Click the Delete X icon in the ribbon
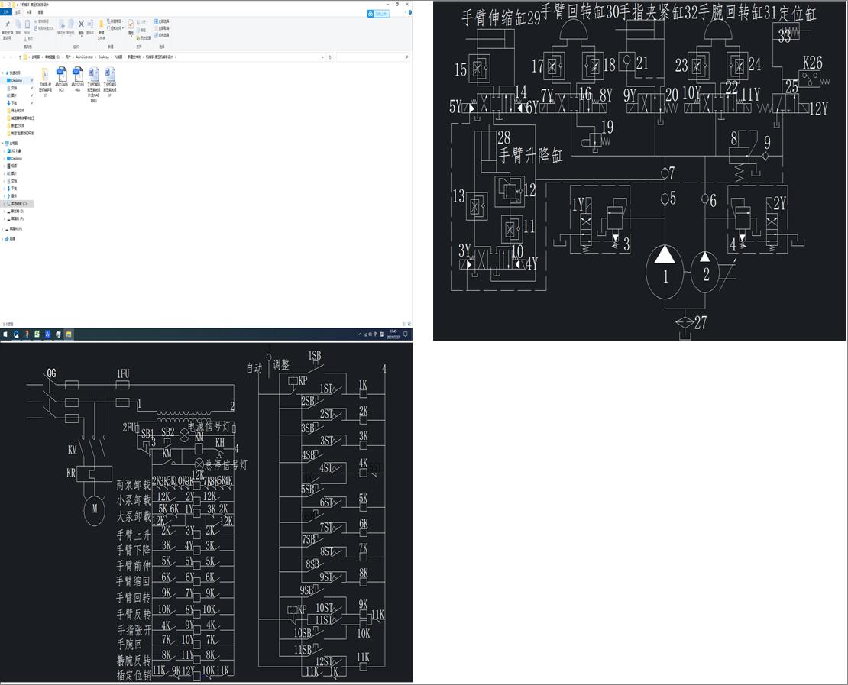This screenshot has width=848, height=685. point(81,24)
